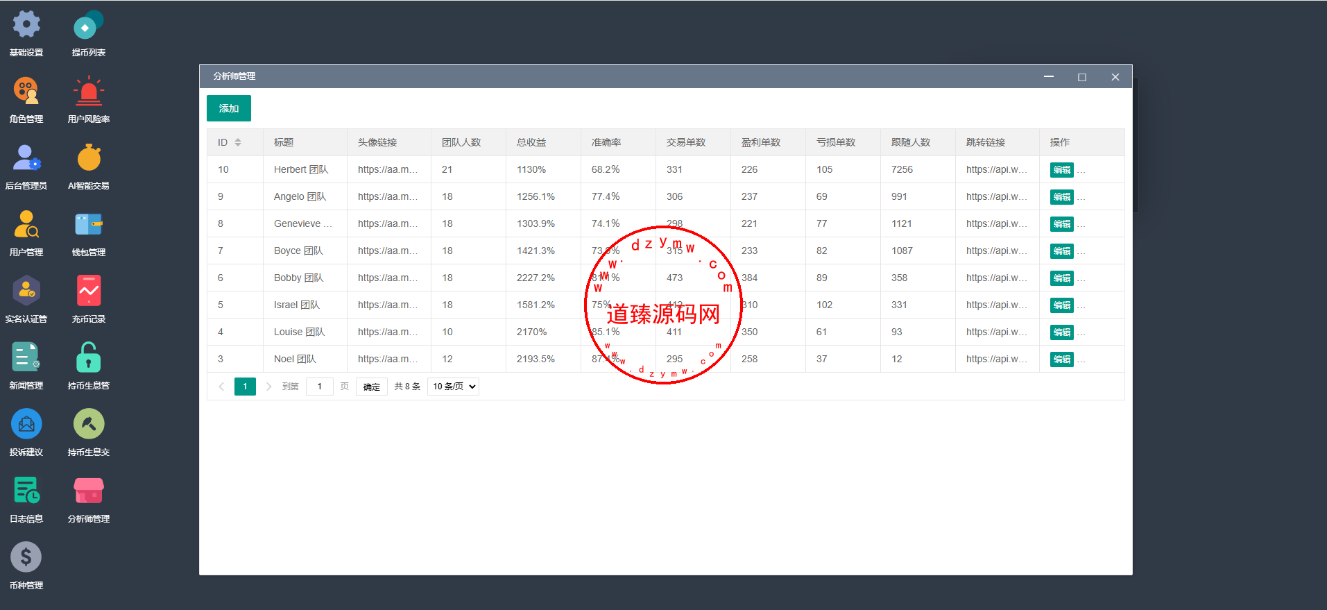Edit the Angelo 团队 row
This screenshot has width=1327, height=610.
[1061, 197]
